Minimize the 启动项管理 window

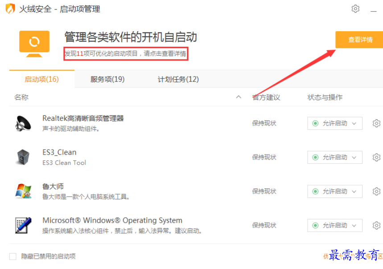pos(374,11)
